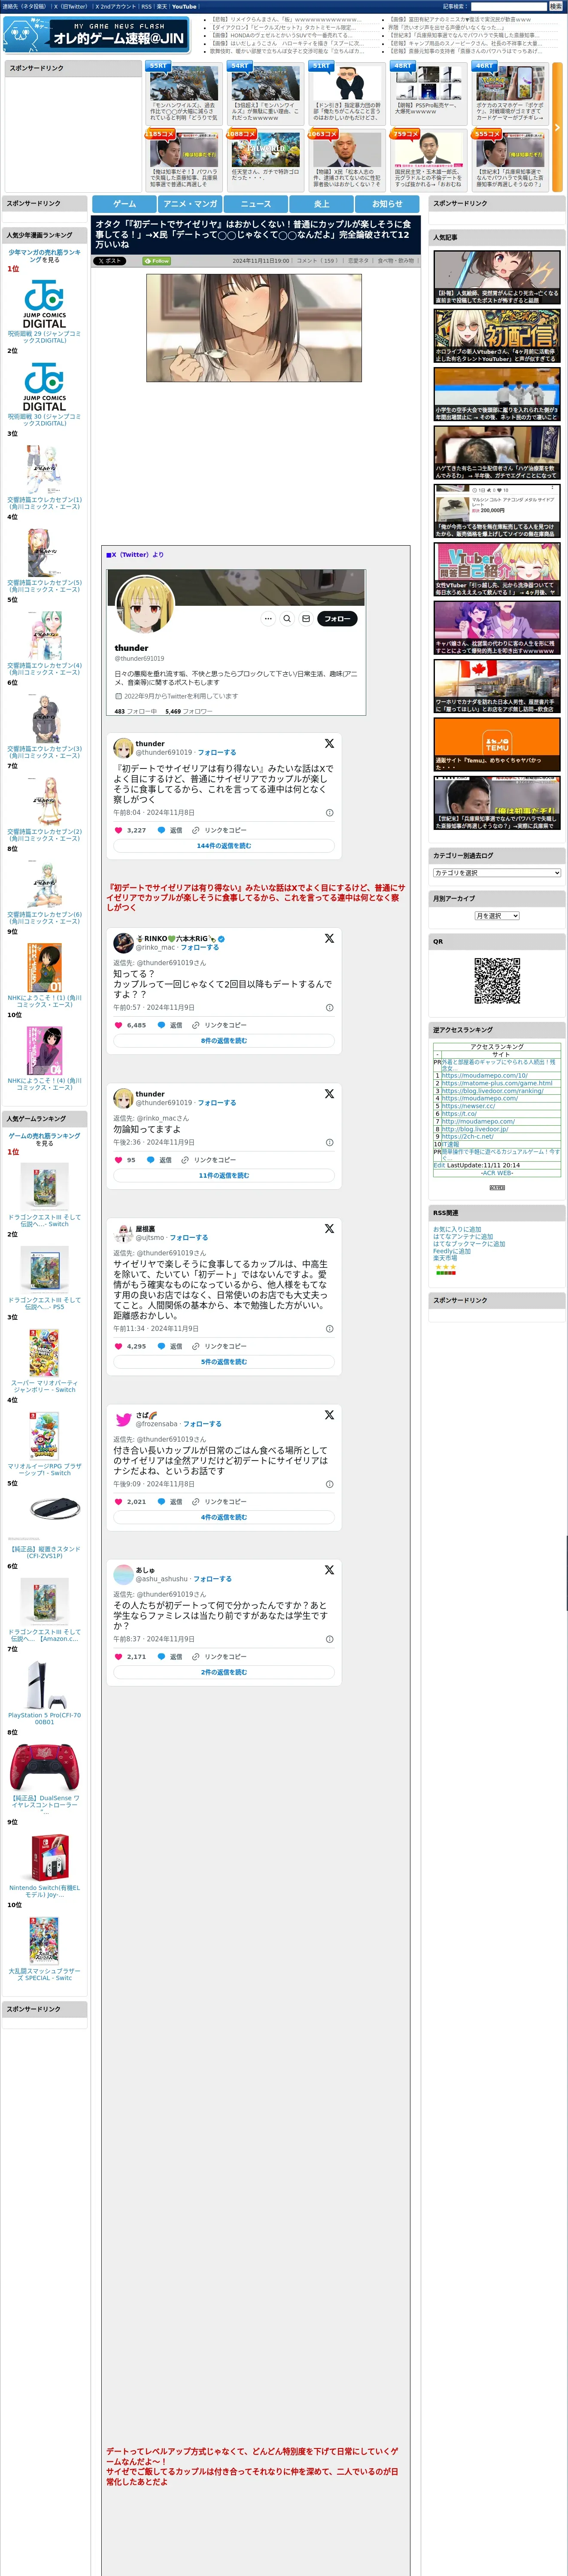Click the JUMP COMICS DIGITAL logo ranked 1位

44,305
